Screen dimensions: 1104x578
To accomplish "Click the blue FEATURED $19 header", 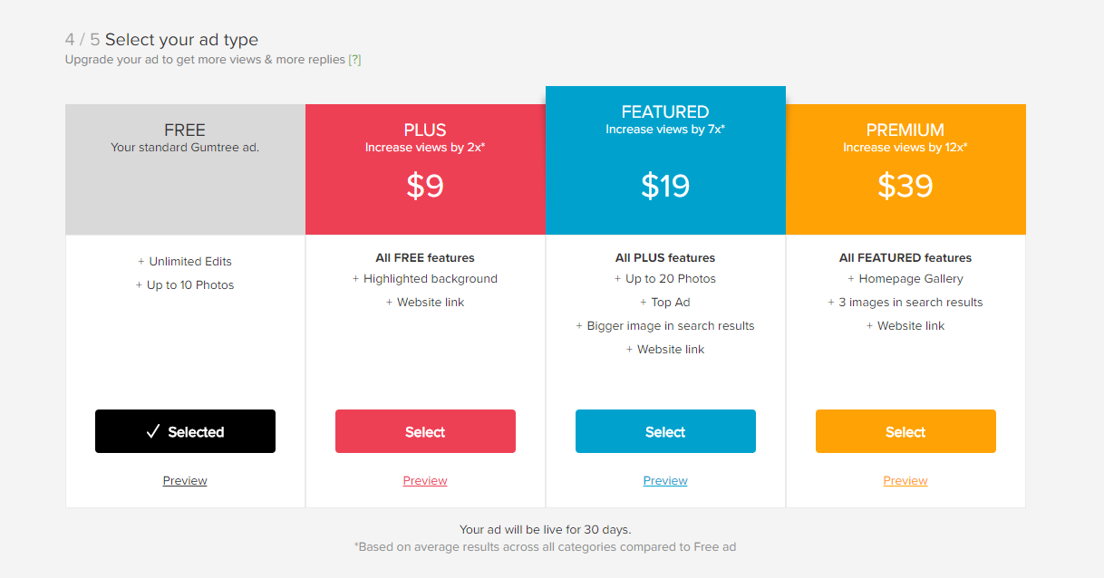I will [665, 160].
